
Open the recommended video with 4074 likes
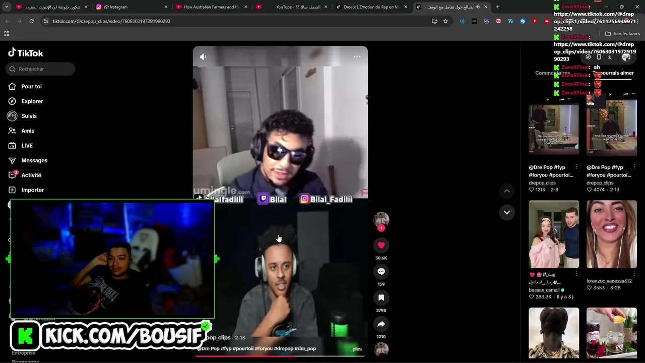(x=611, y=125)
